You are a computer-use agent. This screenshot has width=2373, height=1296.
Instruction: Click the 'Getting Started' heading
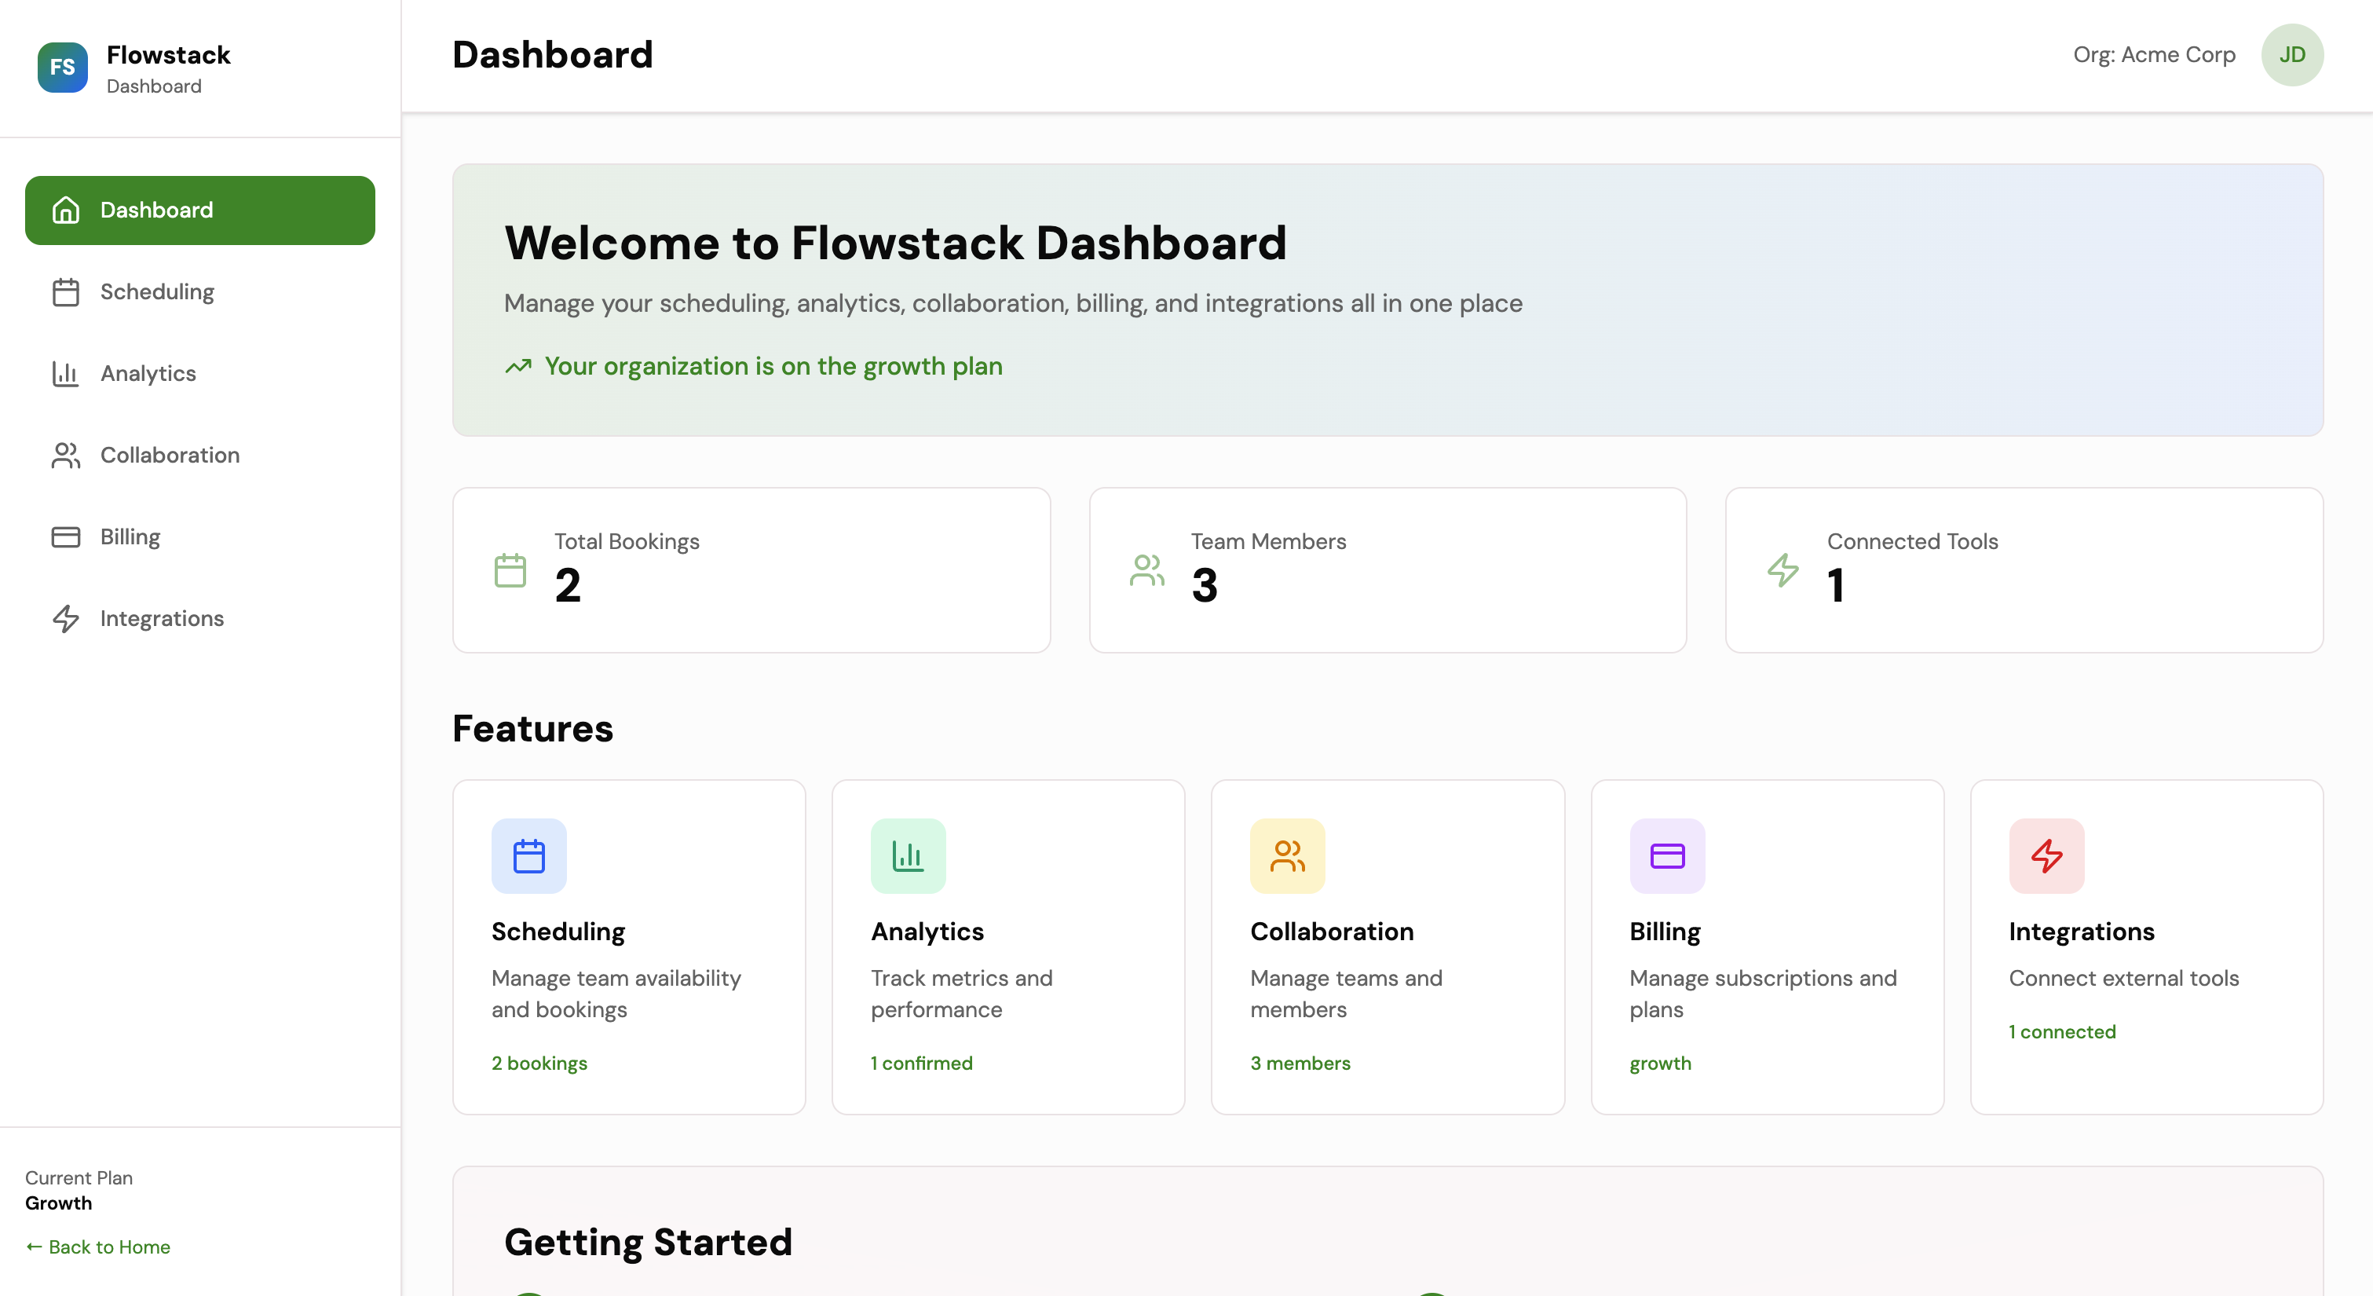[x=649, y=1243]
